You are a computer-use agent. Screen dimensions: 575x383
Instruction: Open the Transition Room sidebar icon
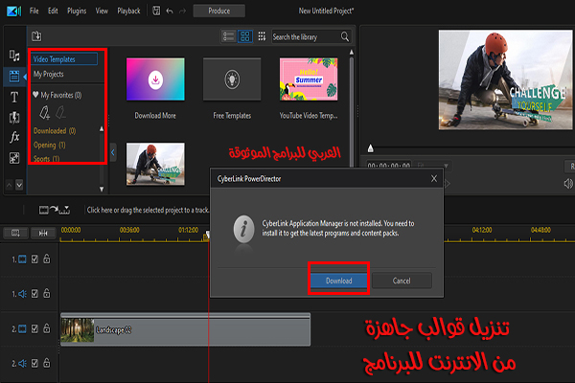14,117
